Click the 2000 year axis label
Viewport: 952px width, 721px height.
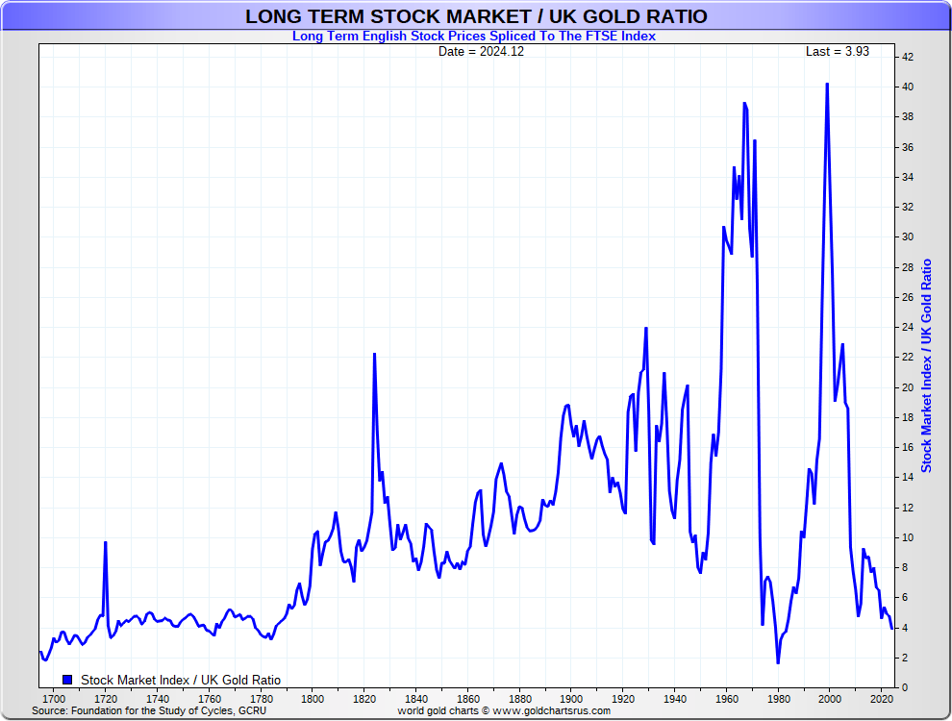click(x=830, y=699)
